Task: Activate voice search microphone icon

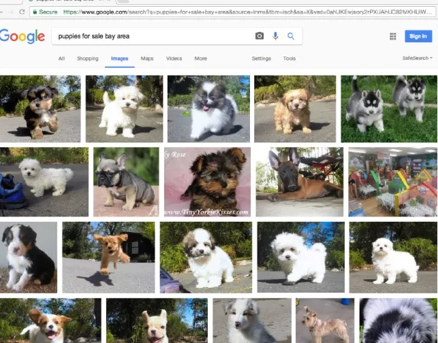Action: 275,36
